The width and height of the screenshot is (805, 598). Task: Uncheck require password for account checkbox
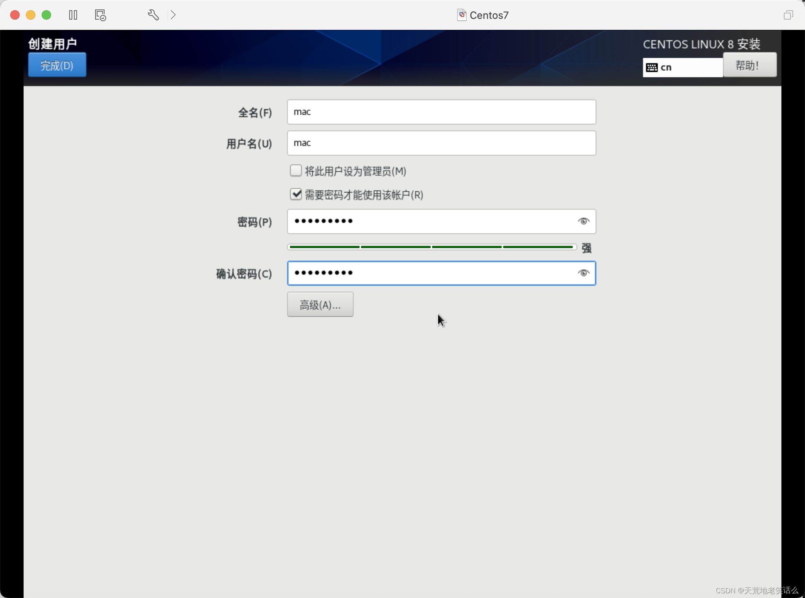[x=296, y=194]
